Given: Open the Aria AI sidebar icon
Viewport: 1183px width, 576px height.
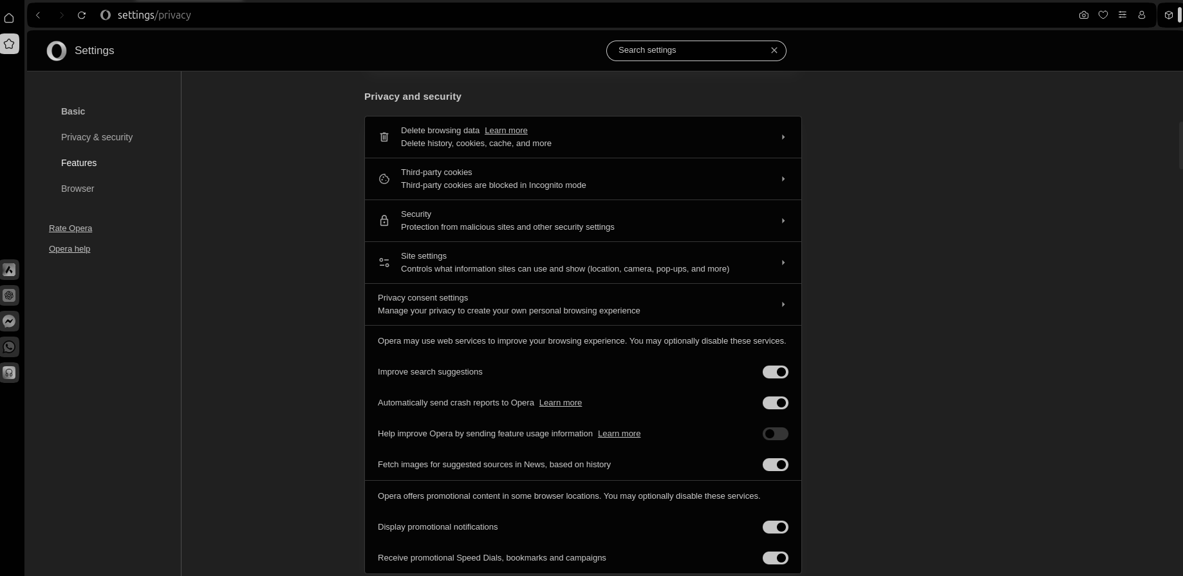Looking at the screenshot, I should 9,270.
